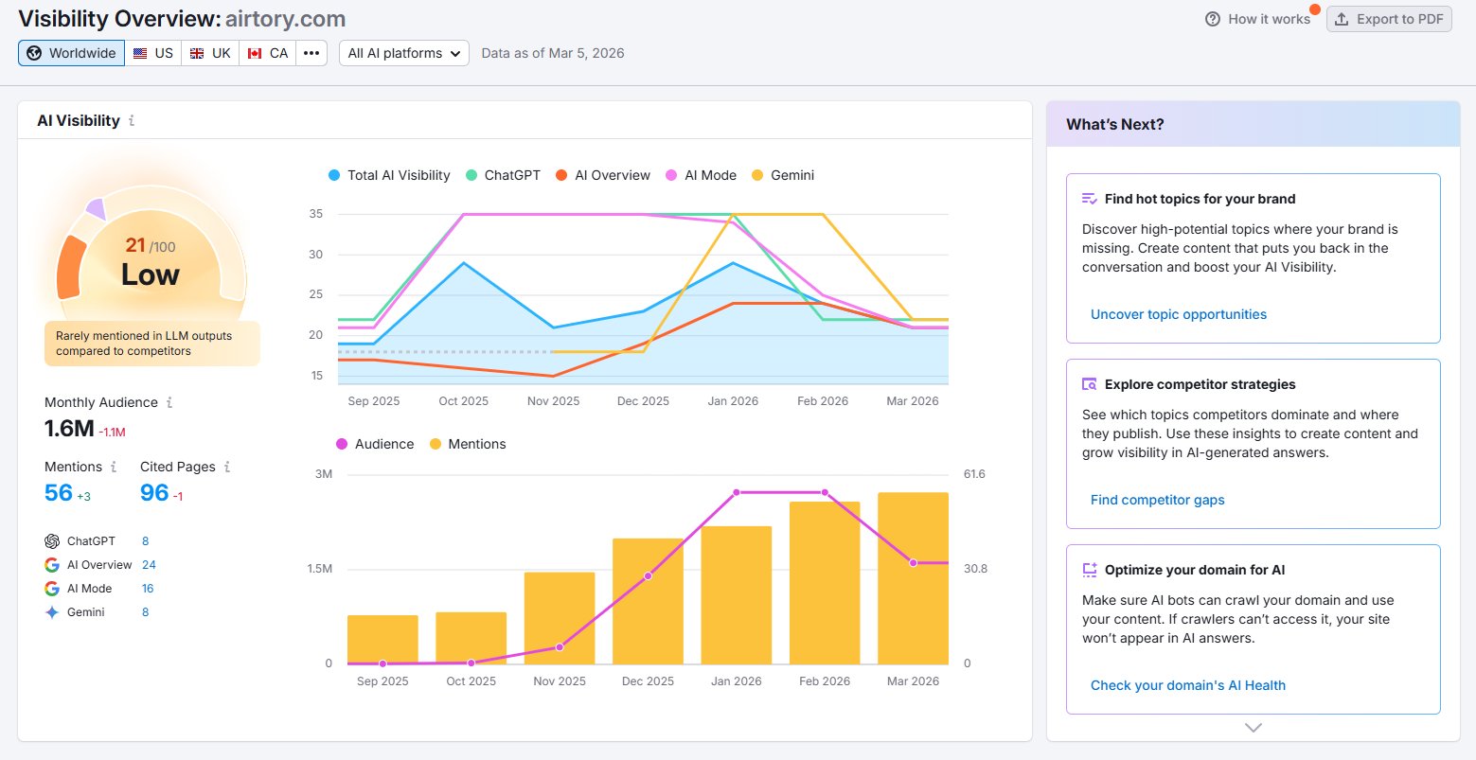Click the Cited Pages count 96
The width and height of the screenshot is (1476, 760).
click(x=154, y=493)
